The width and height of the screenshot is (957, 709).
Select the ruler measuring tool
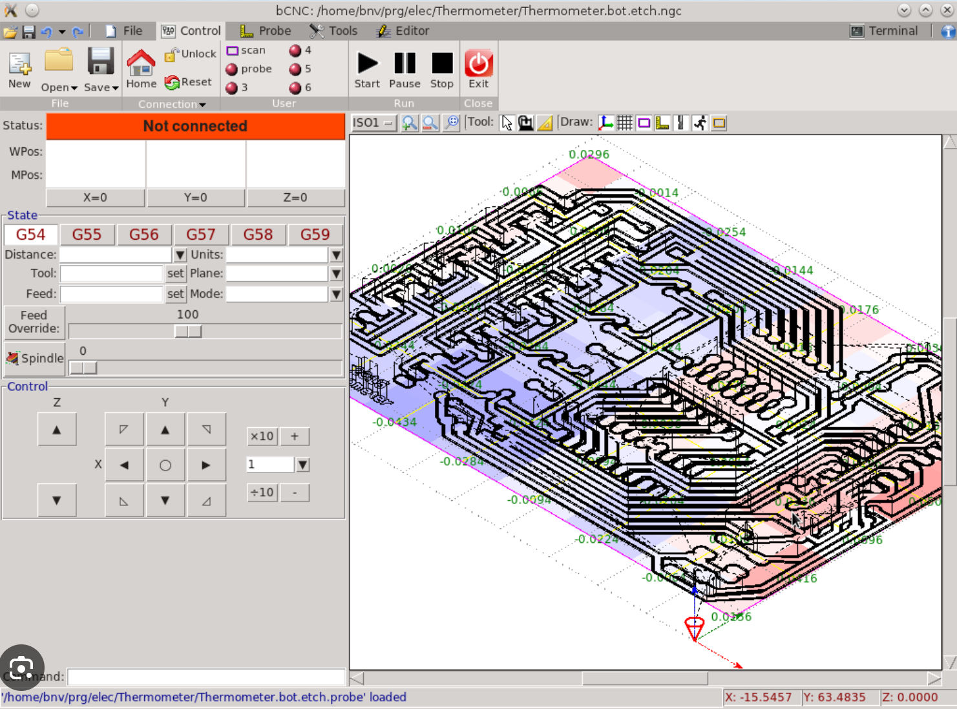[x=545, y=123]
